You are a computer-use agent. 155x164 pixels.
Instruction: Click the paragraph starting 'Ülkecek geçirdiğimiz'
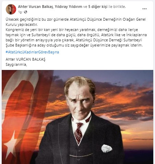pos(76,22)
